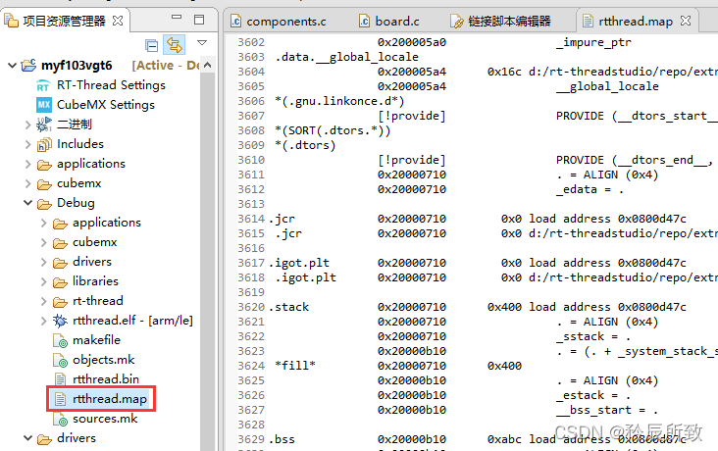
Task: Click the Includes folder icon
Action: click(44, 145)
